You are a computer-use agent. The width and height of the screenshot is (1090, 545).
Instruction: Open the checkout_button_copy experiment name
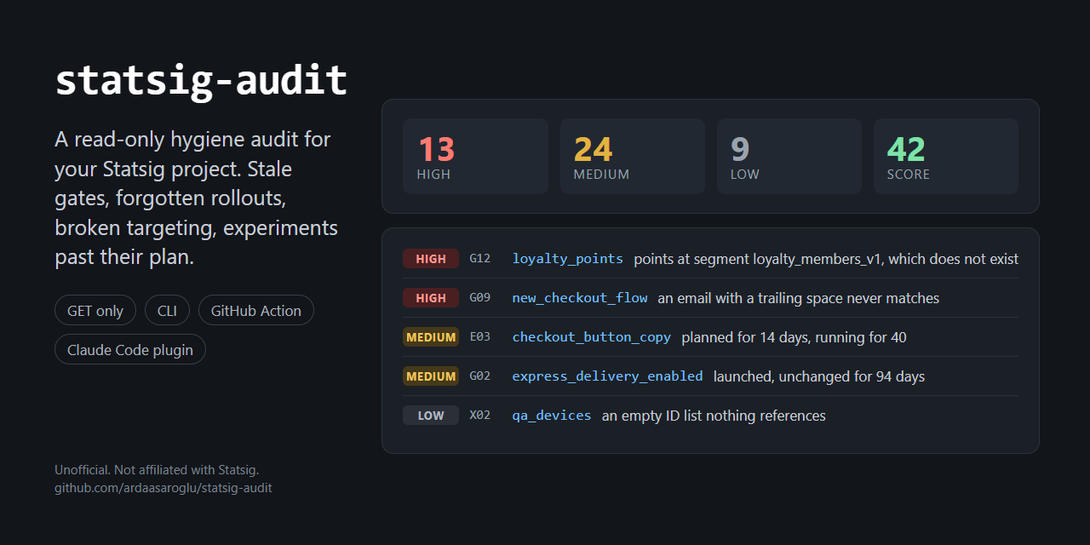592,337
